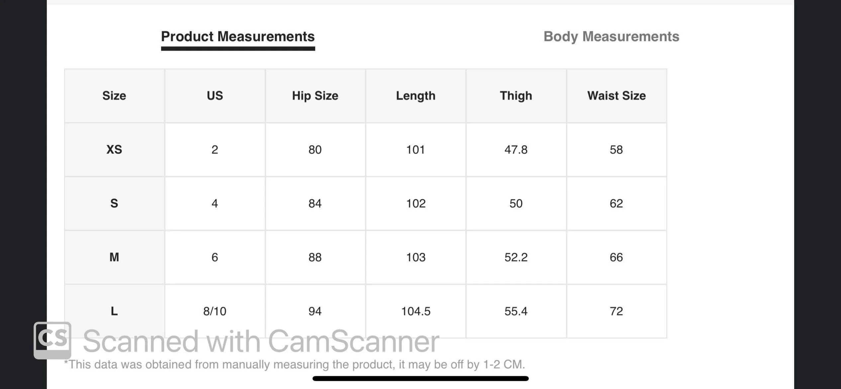This screenshot has width=841, height=389.
Task: Click the 104.5 length cell
Action: [416, 311]
